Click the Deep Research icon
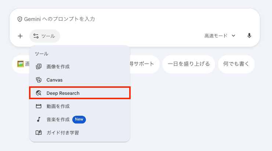Screen dimensions: 272x151 [39, 93]
